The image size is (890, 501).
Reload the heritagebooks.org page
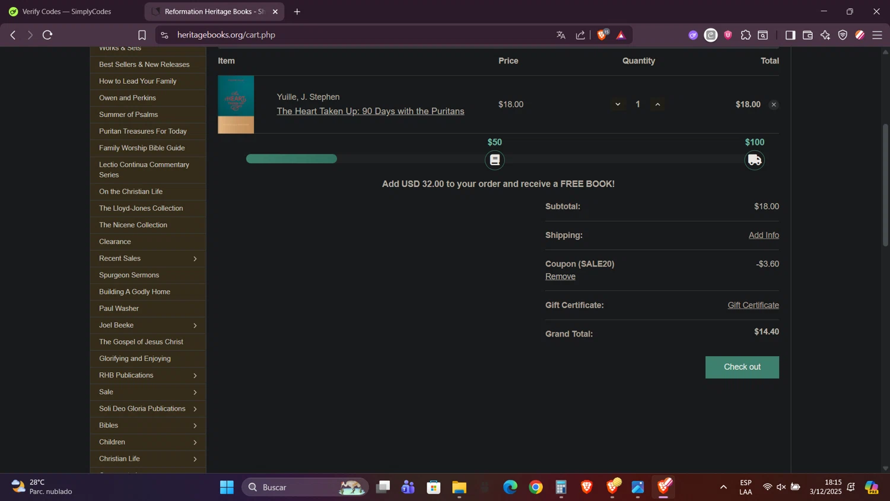point(47,35)
